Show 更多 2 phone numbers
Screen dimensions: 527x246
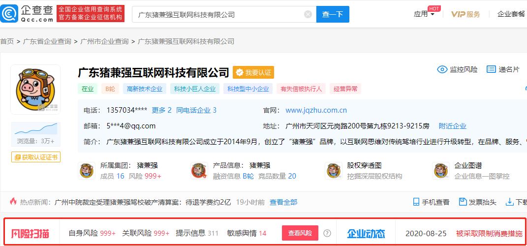162,110
